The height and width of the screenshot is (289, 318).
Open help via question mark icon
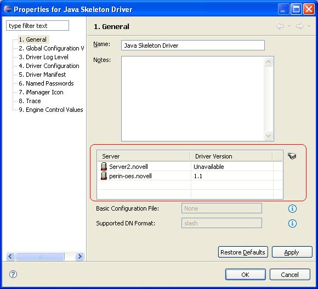[x=13, y=274]
